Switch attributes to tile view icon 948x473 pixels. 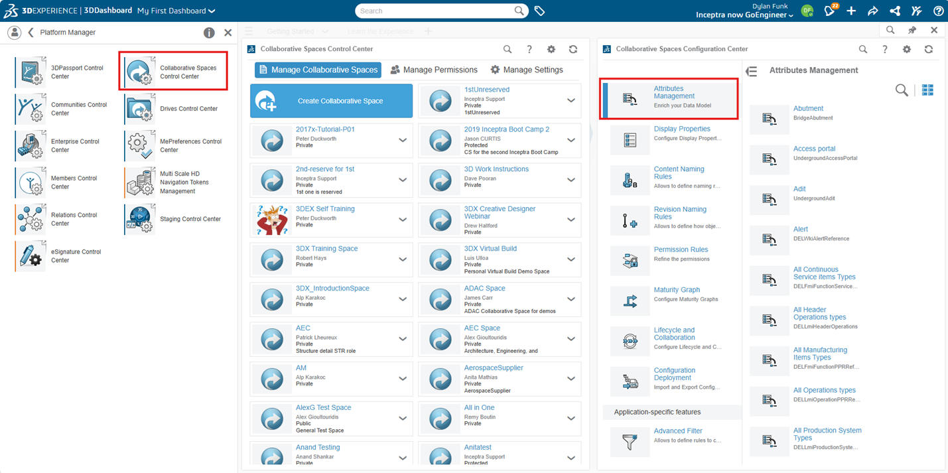(927, 90)
